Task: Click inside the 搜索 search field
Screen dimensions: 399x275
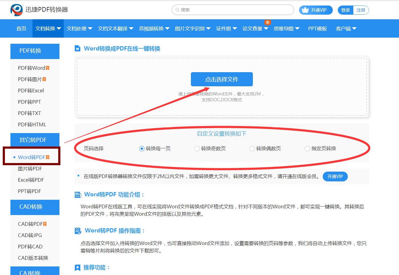Action: [x=233, y=10]
